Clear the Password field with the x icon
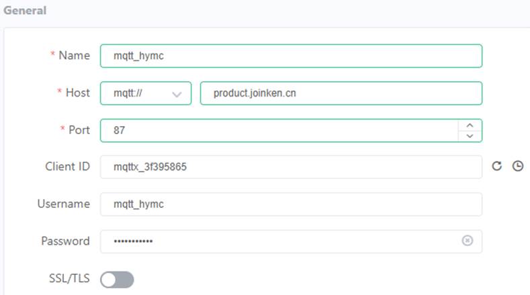The width and height of the screenshot is (530, 295). pyautogui.click(x=467, y=241)
